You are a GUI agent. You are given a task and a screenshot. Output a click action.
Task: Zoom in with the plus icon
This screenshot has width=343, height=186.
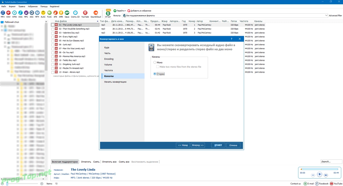pyautogui.click(x=42, y=184)
